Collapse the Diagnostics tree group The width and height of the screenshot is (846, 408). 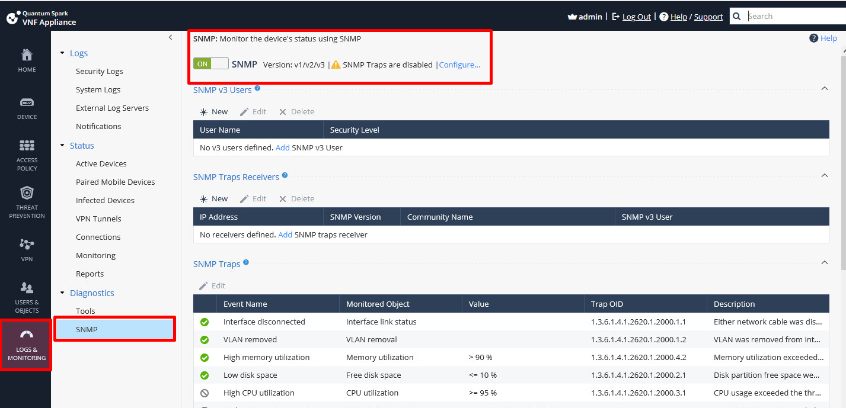tap(62, 293)
